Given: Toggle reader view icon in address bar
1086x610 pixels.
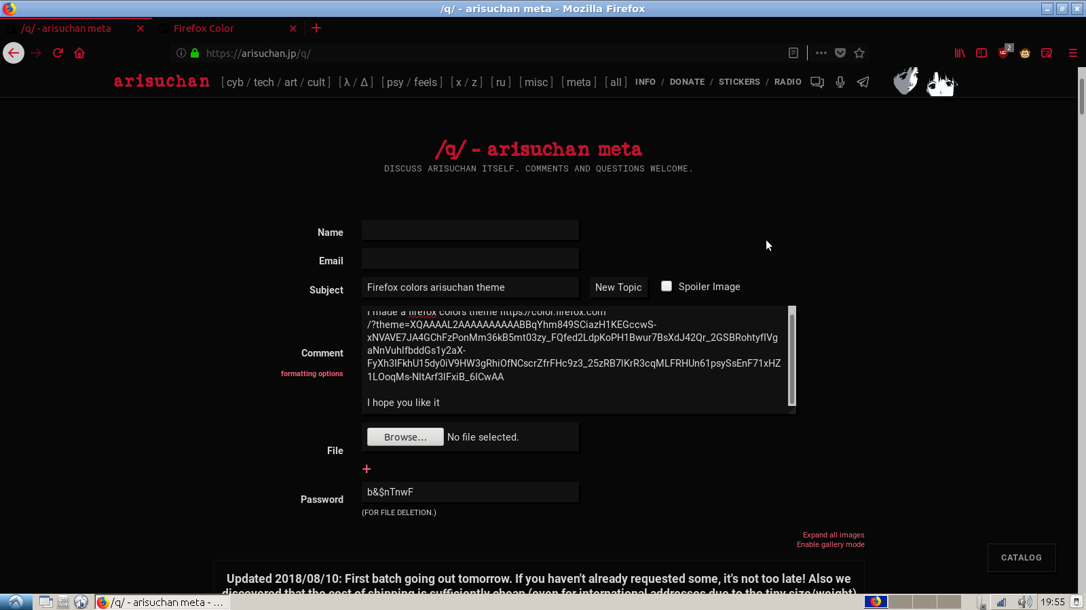Looking at the screenshot, I should (x=793, y=53).
